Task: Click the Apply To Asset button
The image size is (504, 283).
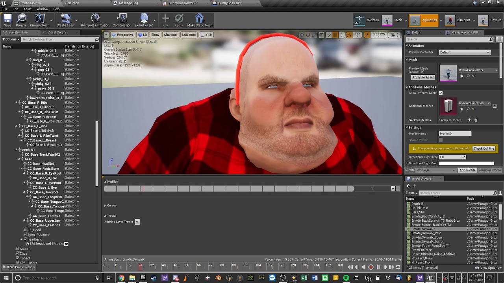Action: click(x=423, y=77)
